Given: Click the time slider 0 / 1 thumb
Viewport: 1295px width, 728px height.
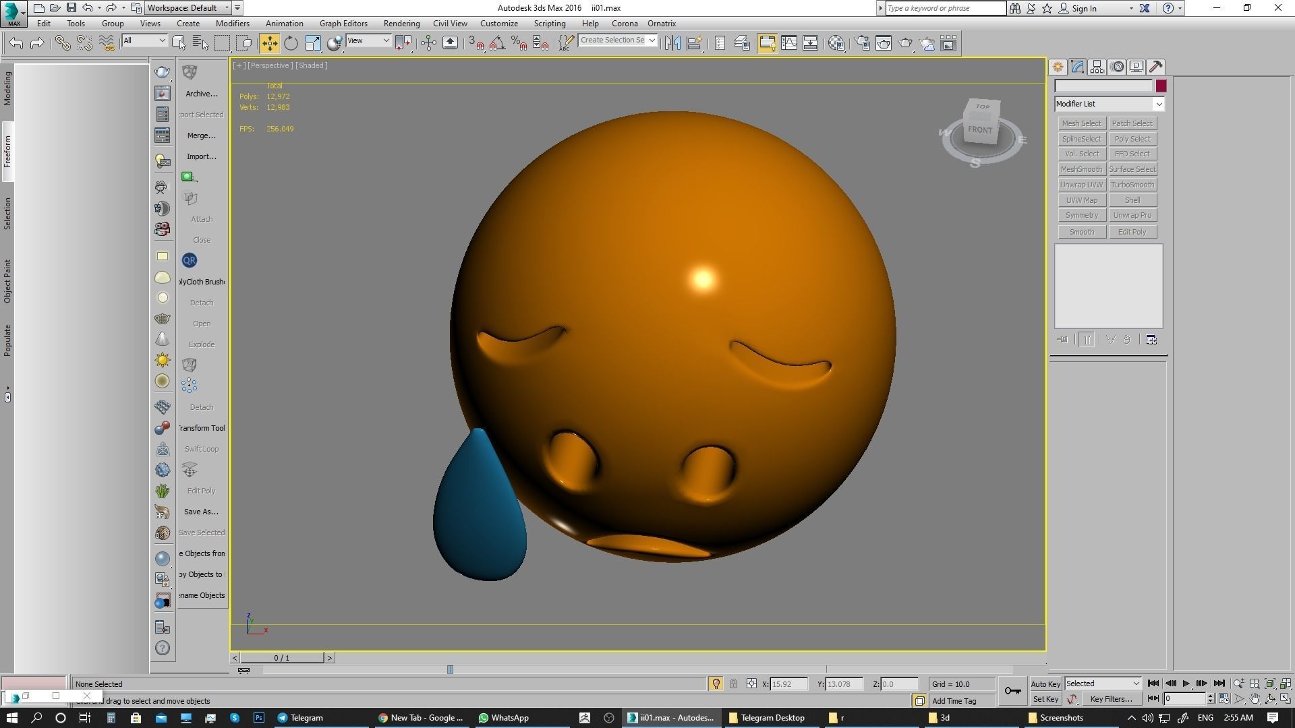Looking at the screenshot, I should pyautogui.click(x=282, y=658).
